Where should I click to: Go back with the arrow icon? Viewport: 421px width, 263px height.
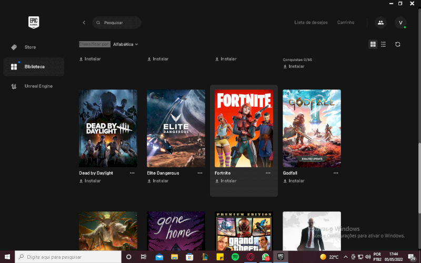point(84,23)
